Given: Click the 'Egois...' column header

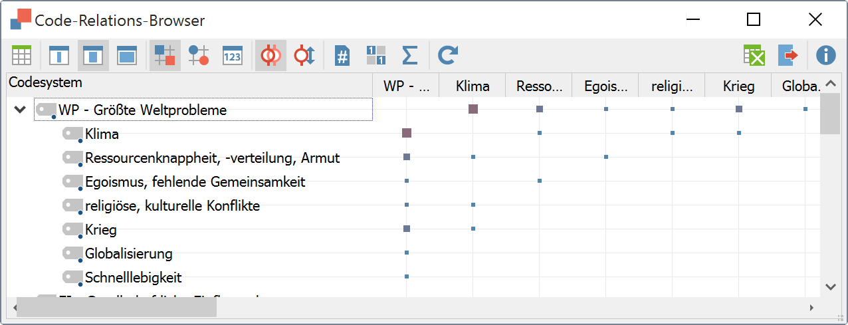Looking at the screenshot, I should point(605,86).
